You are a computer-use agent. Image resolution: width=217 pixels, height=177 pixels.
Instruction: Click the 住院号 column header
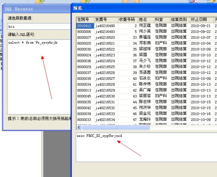point(85,20)
